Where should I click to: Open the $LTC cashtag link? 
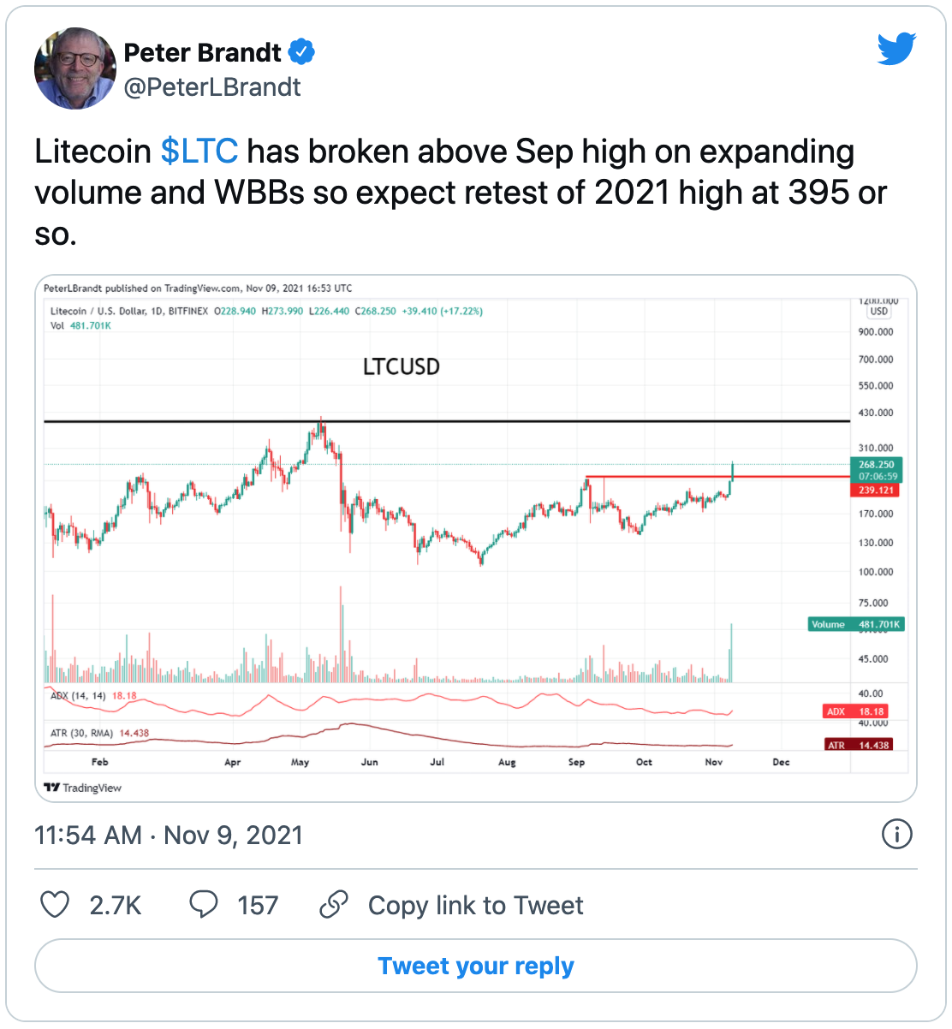pos(199,152)
